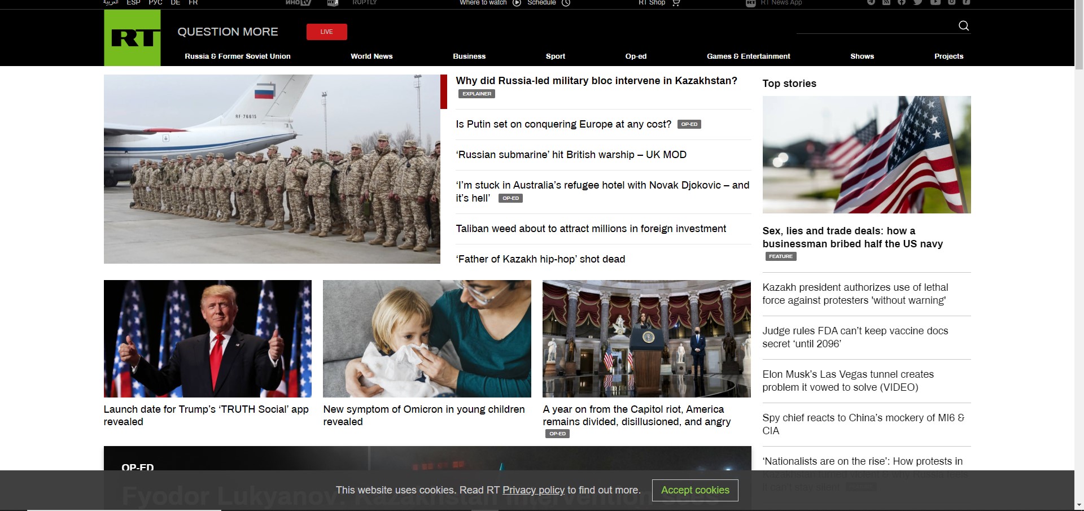Click the RT Shop cart icon

676,2
